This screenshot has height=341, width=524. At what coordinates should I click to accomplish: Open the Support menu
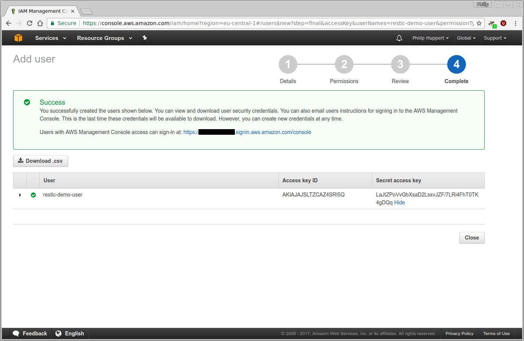(495, 38)
